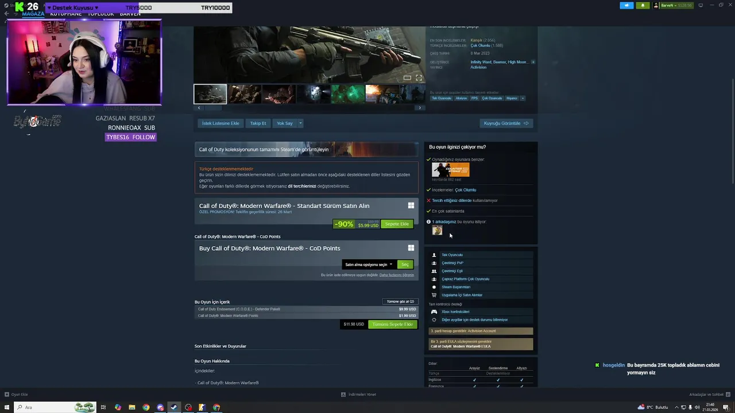Select the first screenshot thumbnail in strip
The height and width of the screenshot is (413, 735).
(x=210, y=93)
